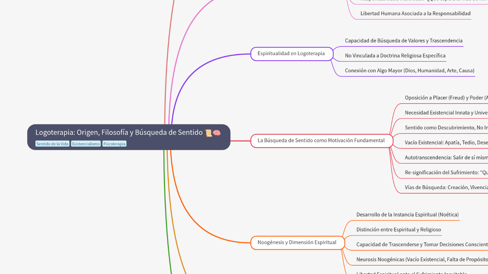The width and height of the screenshot is (488, 274).
Task: Click the scroll emoji in the root node
Action: pos(208,133)
